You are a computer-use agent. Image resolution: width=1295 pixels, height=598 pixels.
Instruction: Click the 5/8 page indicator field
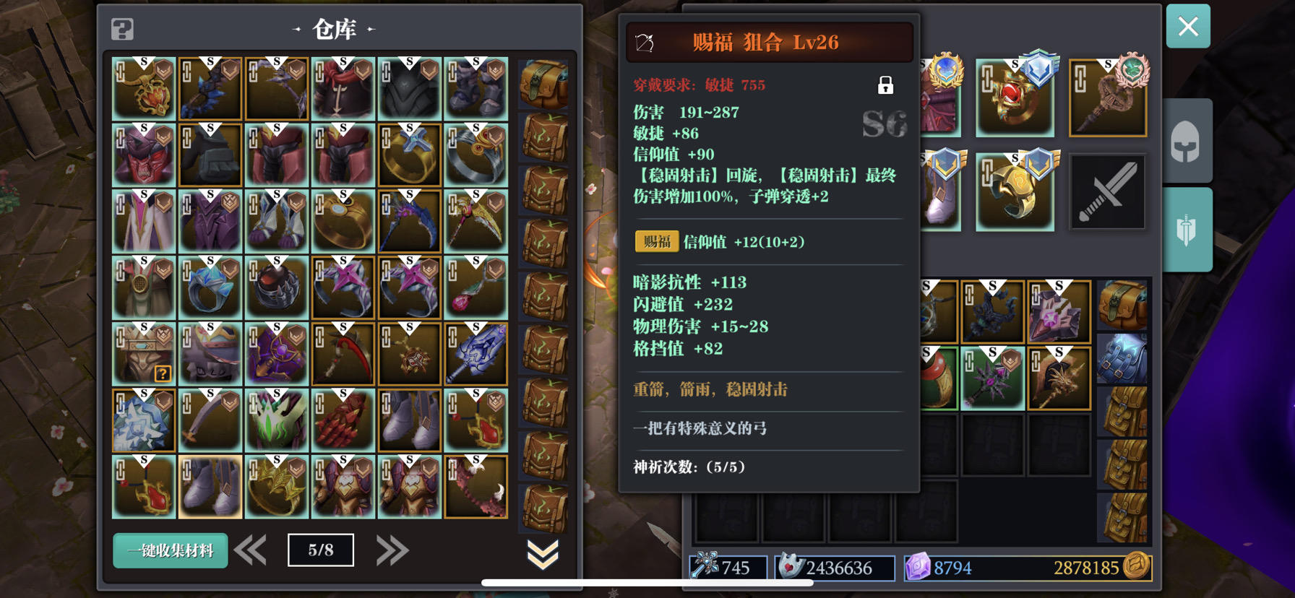(321, 550)
